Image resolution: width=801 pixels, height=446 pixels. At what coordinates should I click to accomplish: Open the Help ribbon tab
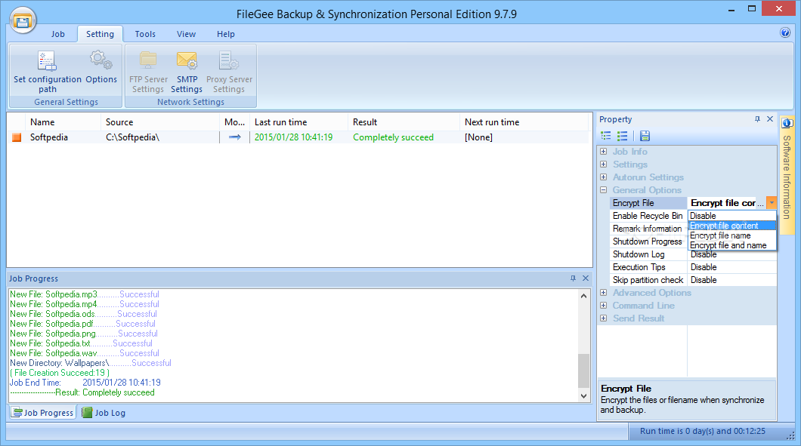[x=225, y=34]
